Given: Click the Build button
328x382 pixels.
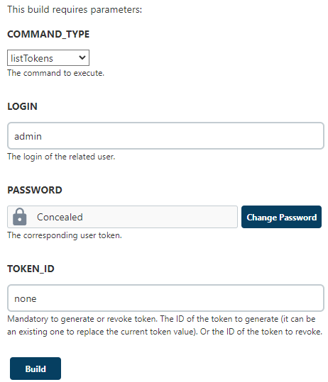Looking at the screenshot, I should coord(35,369).
